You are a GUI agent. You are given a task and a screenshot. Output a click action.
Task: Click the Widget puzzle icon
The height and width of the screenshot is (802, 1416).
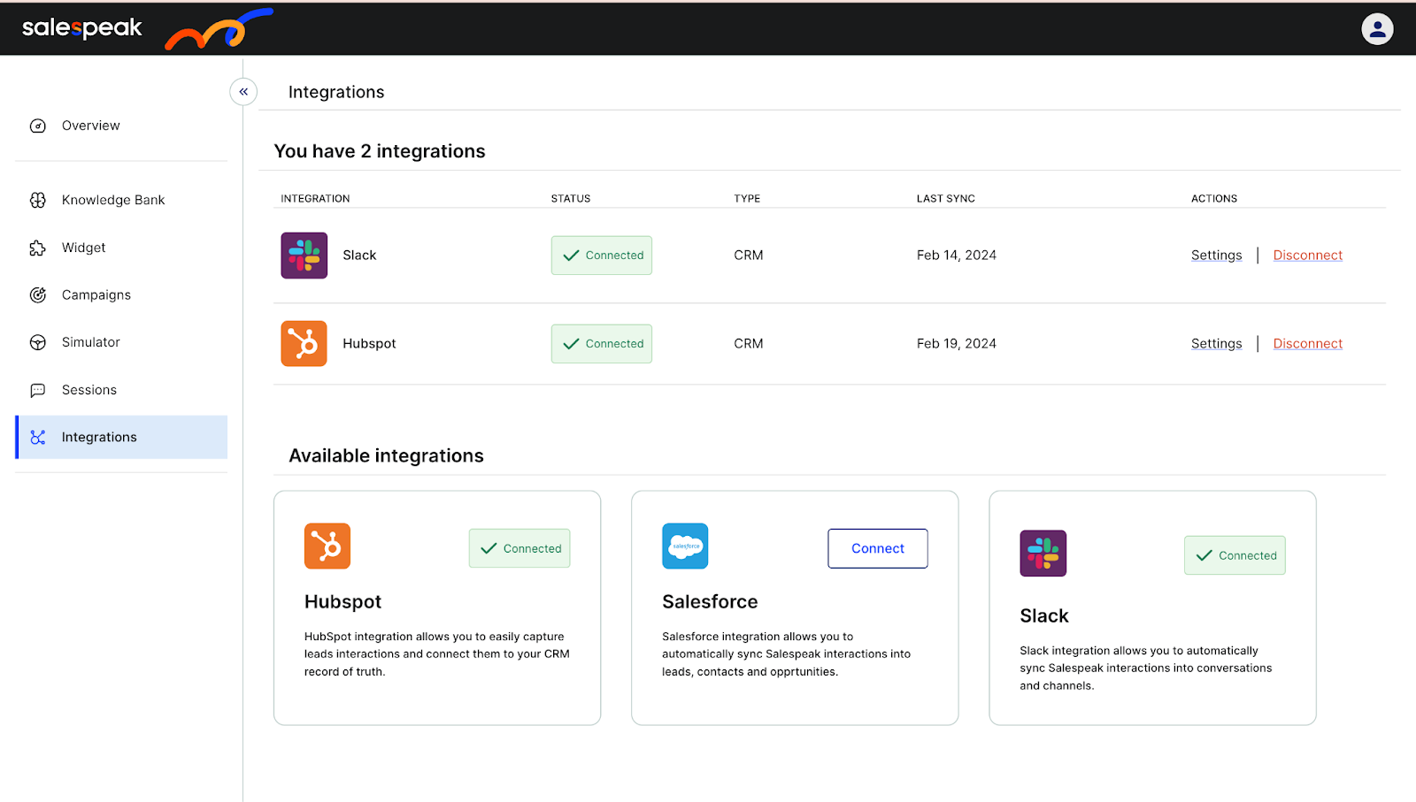(x=38, y=248)
